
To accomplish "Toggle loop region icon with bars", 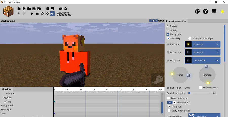I will click(x=47, y=14).
